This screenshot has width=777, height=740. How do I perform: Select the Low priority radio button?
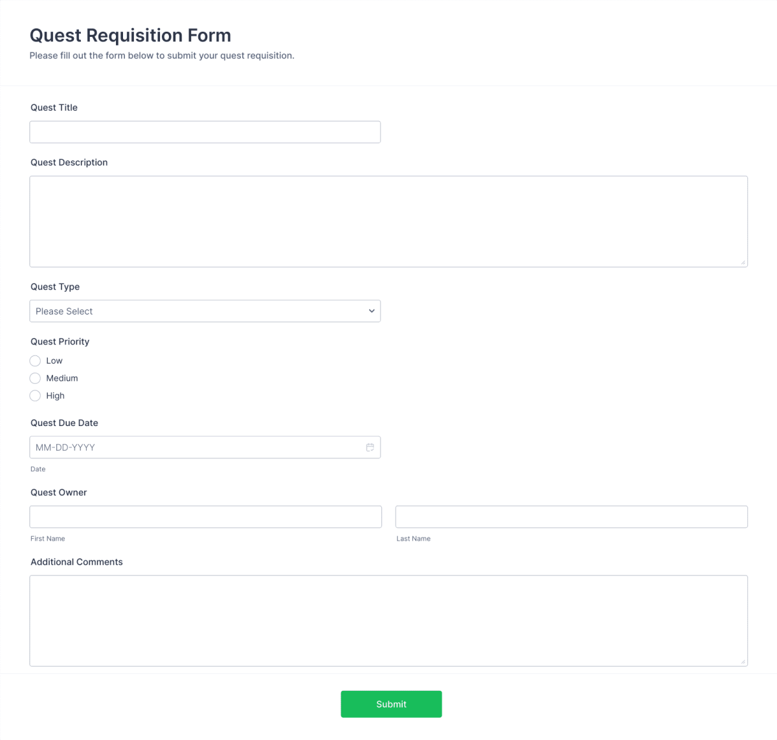tap(35, 361)
